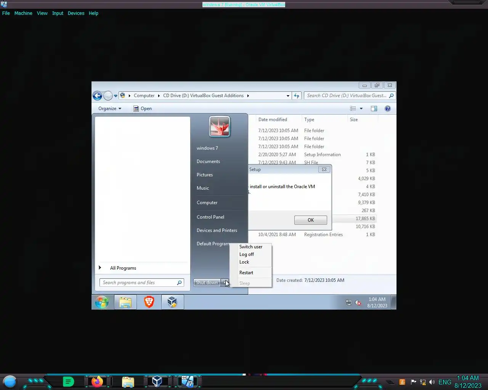Click the guest network tray icon
This screenshot has width=488, height=390.
(x=348, y=303)
